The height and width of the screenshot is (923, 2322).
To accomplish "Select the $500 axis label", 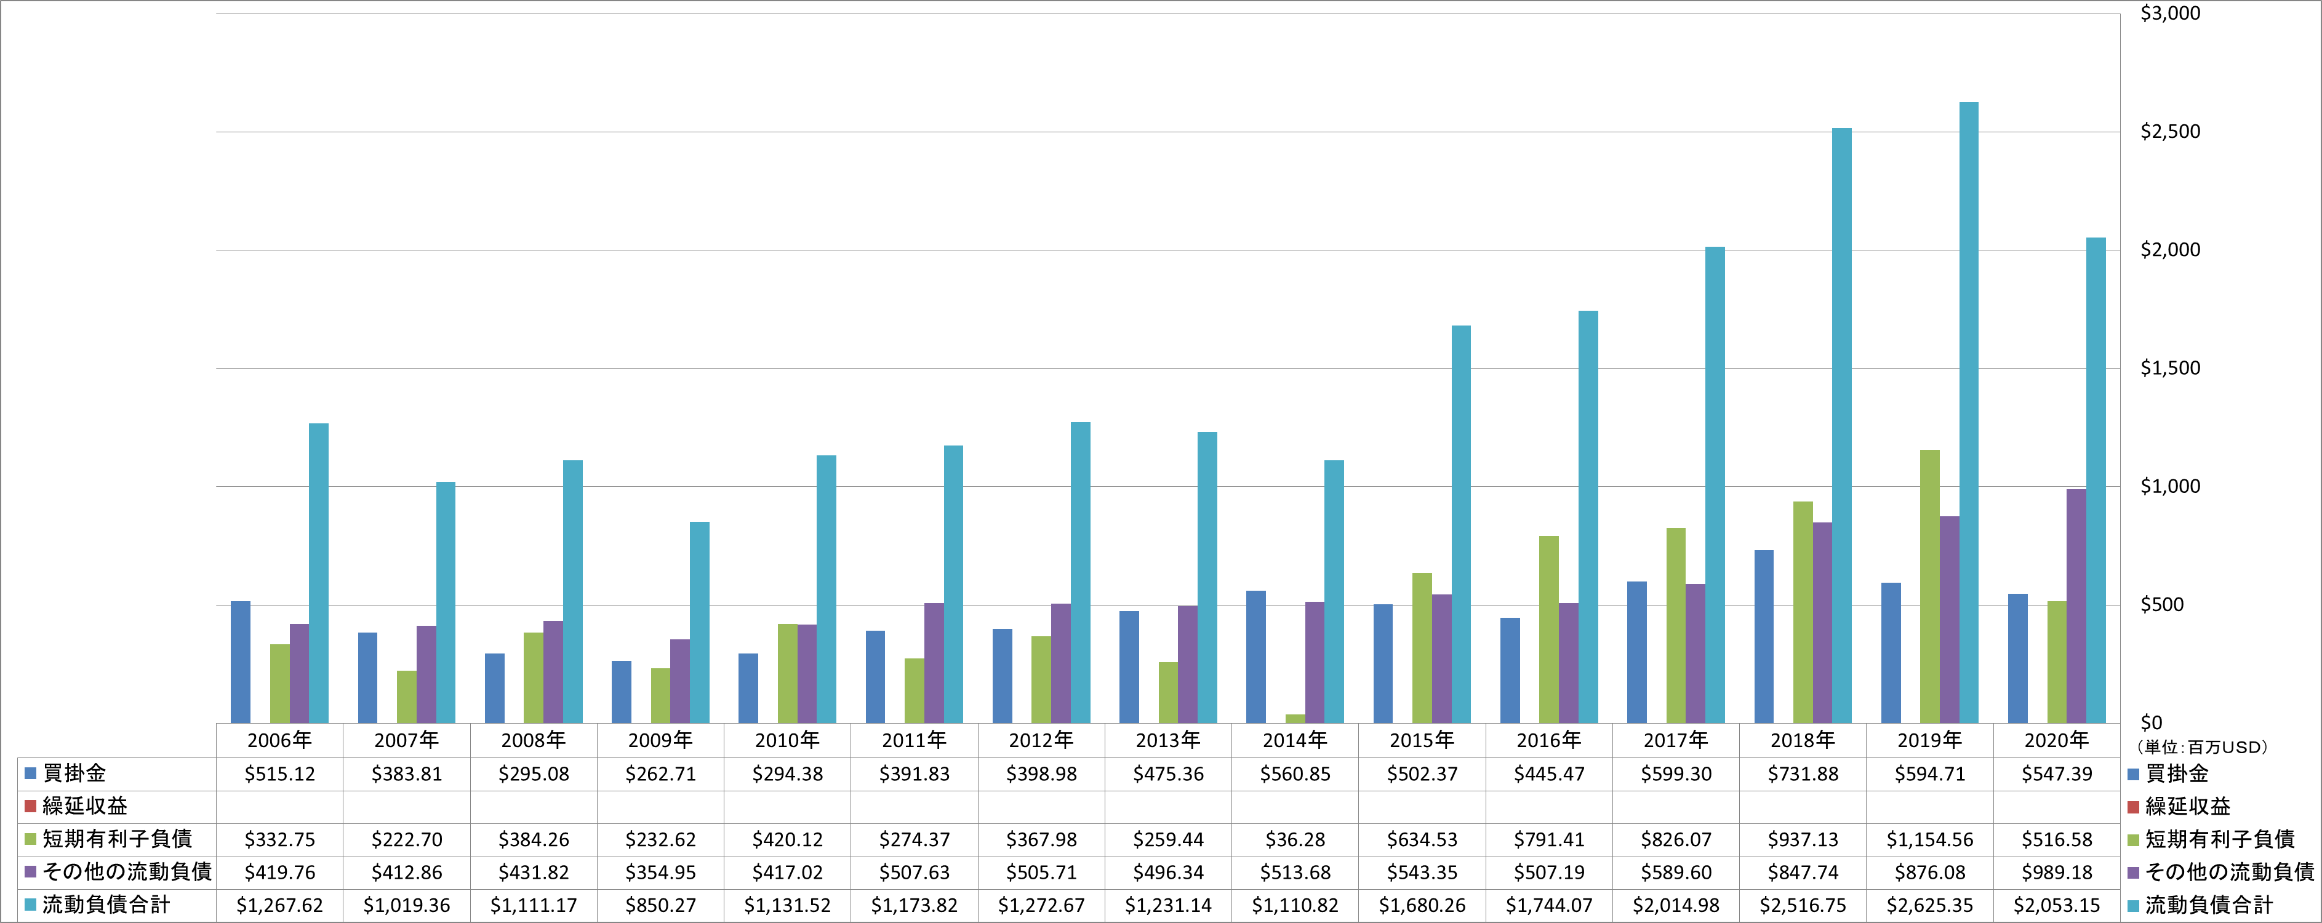I will coord(2161,604).
